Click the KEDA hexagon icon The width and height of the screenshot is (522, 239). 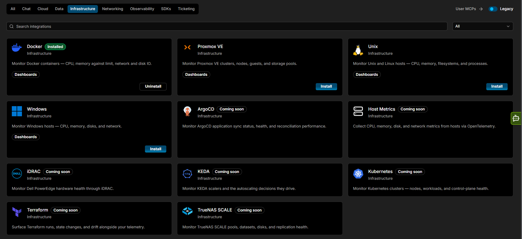tap(187, 174)
